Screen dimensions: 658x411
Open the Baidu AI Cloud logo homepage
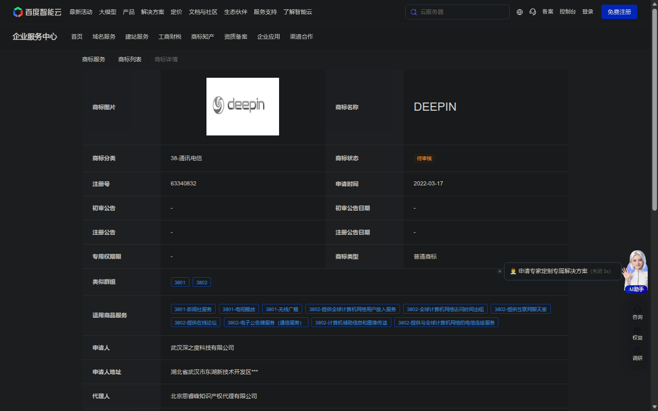coord(37,12)
